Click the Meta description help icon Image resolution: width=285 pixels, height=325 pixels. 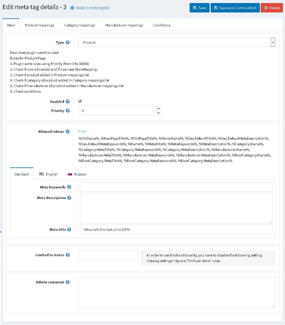click(x=69, y=198)
